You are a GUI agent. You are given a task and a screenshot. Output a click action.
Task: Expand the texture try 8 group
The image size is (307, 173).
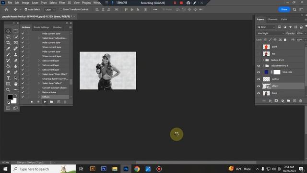pyautogui.click(x=263, y=60)
